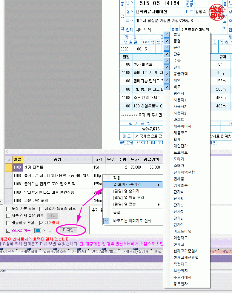Pick the blue style color swatch
The height and width of the screenshot is (293, 232).
point(38,230)
